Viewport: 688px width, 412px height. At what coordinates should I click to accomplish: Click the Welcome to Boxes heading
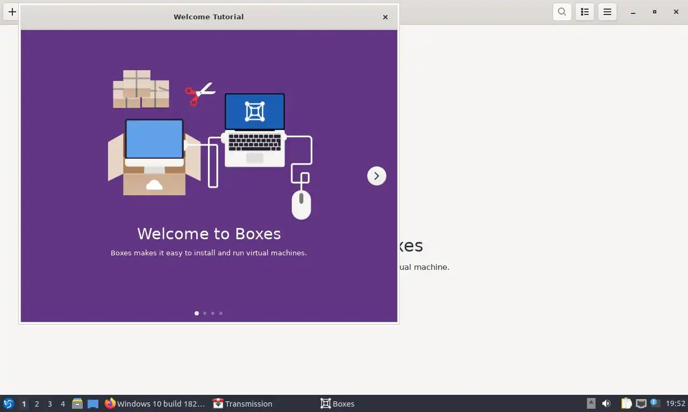coord(209,233)
